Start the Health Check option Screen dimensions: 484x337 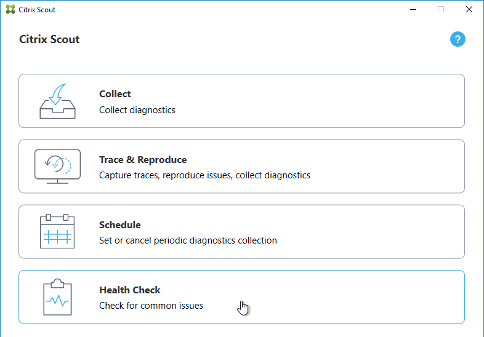coord(241,297)
